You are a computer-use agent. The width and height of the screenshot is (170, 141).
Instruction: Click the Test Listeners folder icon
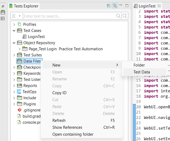point(19,80)
